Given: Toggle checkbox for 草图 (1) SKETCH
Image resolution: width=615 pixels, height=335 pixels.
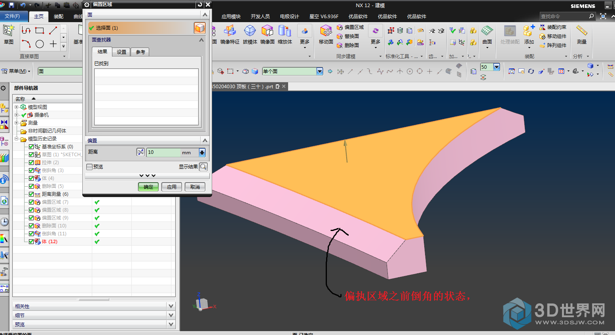Looking at the screenshot, I should [x=31, y=155].
